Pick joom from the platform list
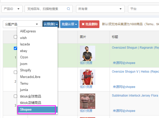This screenshot has height=118, width=159. pyautogui.click(x=37, y=64)
